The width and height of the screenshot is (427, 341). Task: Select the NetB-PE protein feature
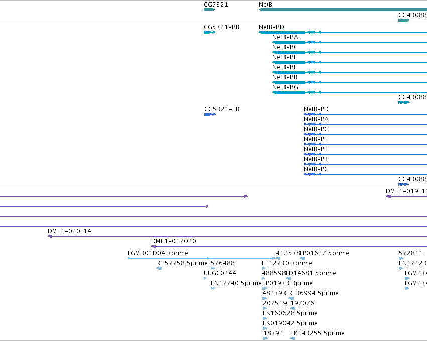point(365,144)
